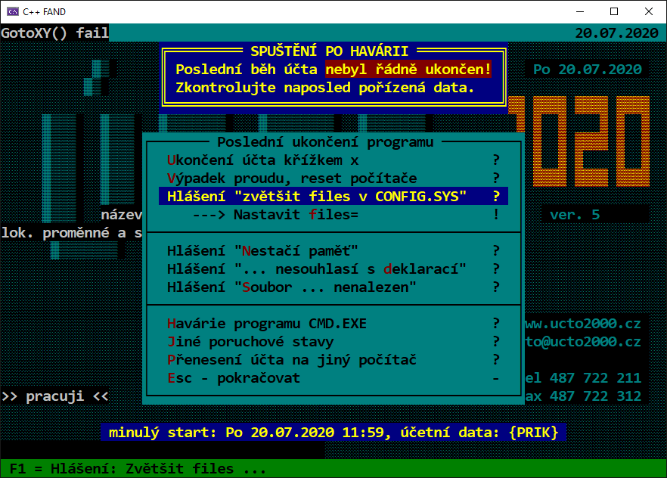The image size is (667, 478).
Task: Select '... nesouhlasí s deklarací' option
Action: click(316, 269)
